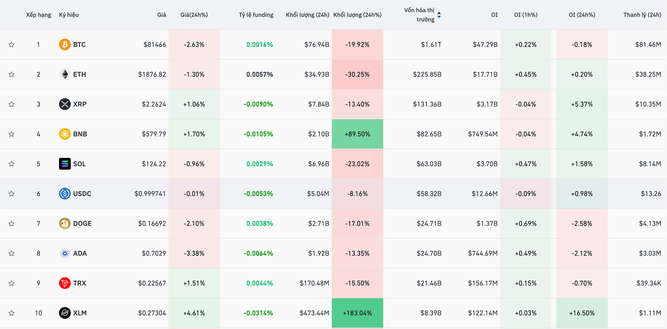
Task: Sort by market cap using arrow indicator
Action: click(x=439, y=15)
